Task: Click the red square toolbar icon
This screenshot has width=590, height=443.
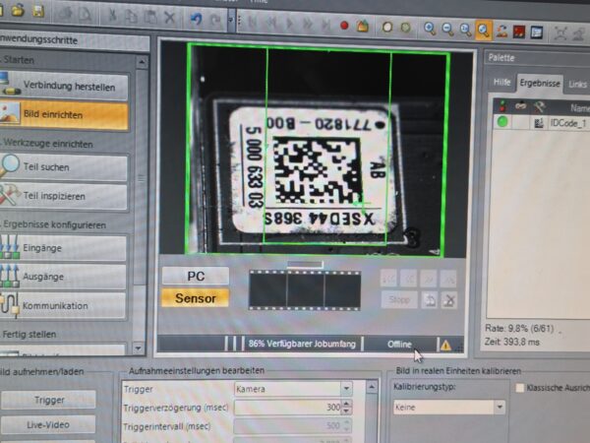Action: 519,32
